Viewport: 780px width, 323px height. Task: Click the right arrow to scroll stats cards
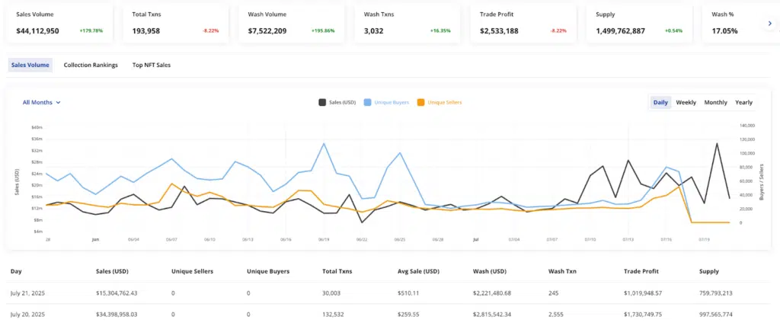pos(770,24)
